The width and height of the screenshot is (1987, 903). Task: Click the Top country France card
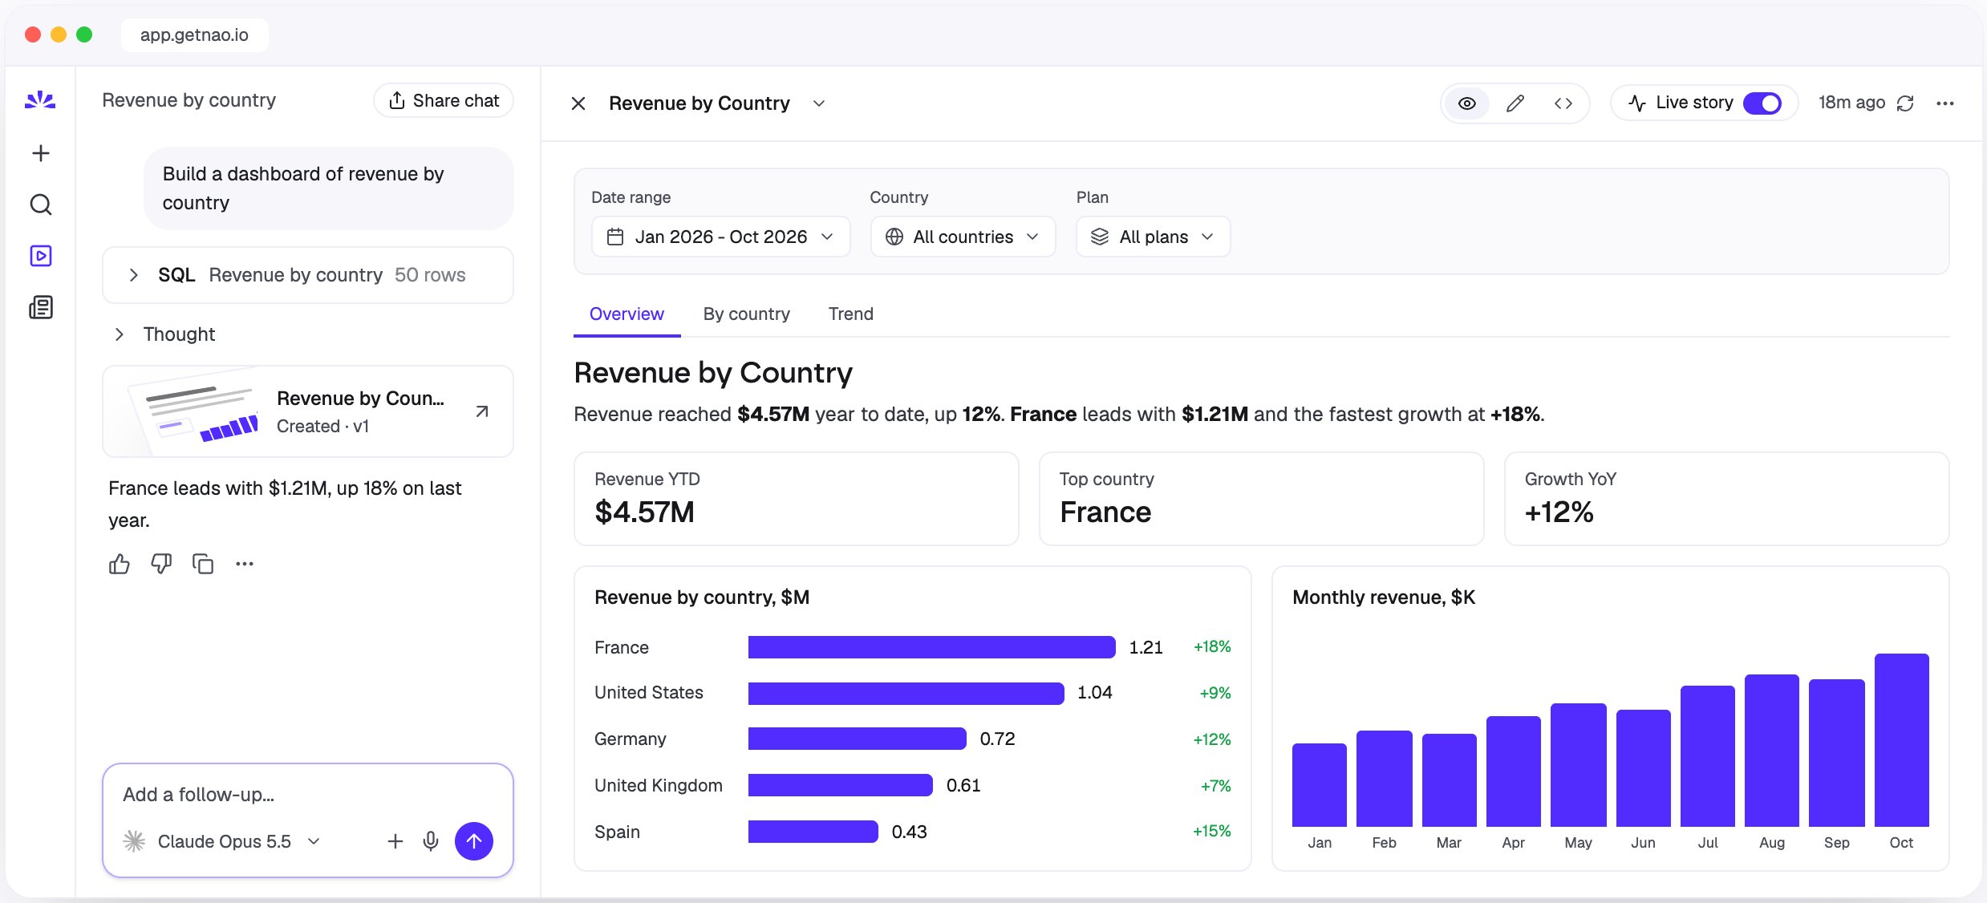pos(1261,499)
